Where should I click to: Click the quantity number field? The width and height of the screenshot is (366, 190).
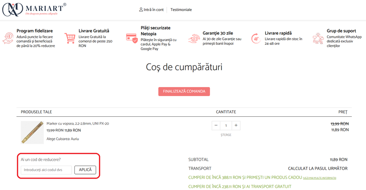226,125
